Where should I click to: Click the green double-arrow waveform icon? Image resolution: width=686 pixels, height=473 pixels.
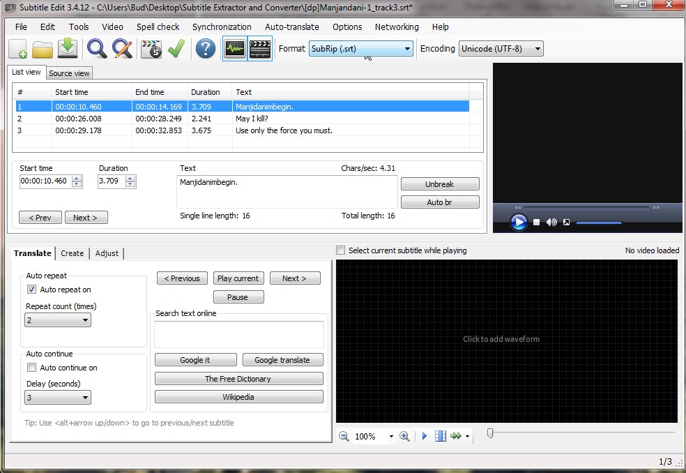(x=456, y=436)
